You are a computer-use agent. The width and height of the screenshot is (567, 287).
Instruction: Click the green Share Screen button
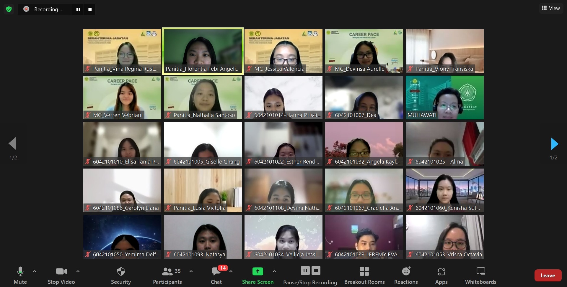pyautogui.click(x=258, y=275)
